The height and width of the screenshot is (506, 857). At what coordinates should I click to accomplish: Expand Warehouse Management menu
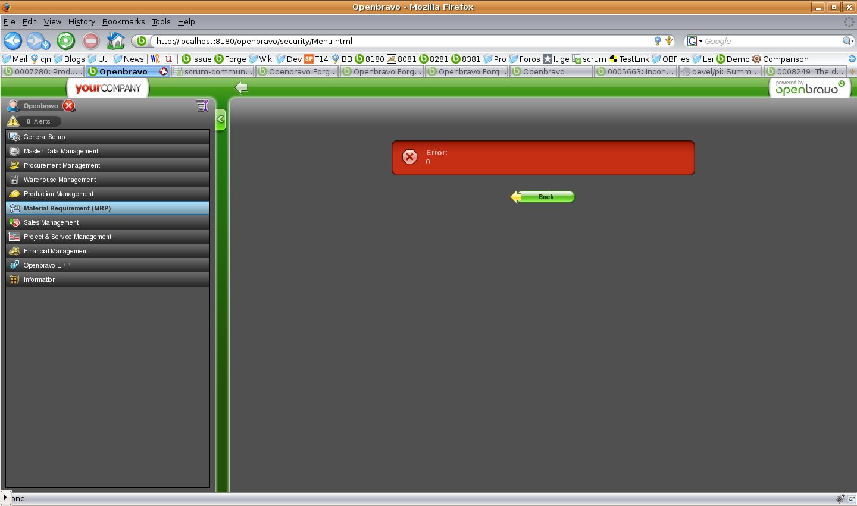tap(108, 180)
